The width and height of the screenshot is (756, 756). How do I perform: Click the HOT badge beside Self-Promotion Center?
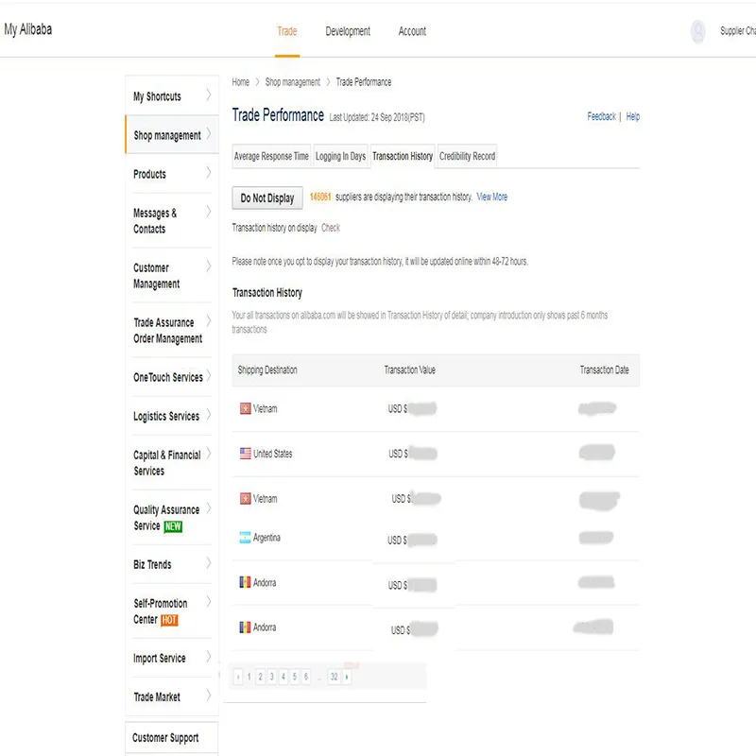169,620
